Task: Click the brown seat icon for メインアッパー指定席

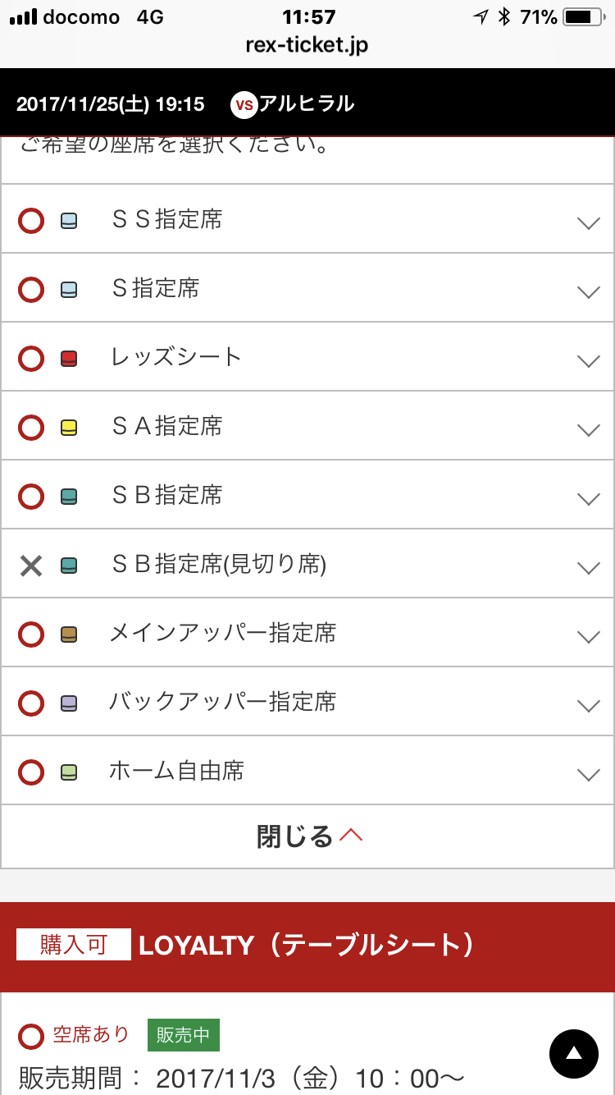Action: pos(69,635)
